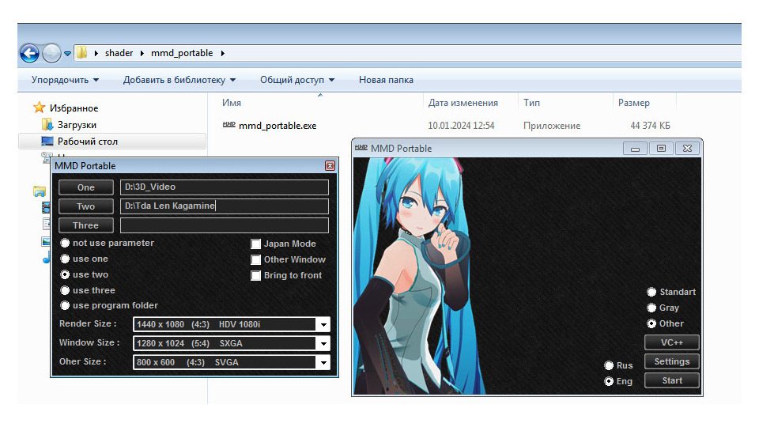This screenshot has height=427, width=759.
Task: Sort by the Тип column header
Action: tap(531, 103)
